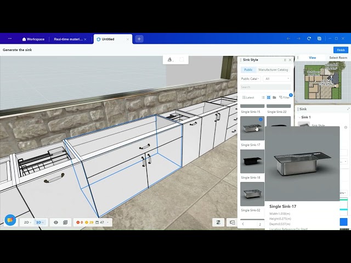This screenshot has width=351, height=263.
Task: Click the large Single Sink-17 preview image
Action: point(302,164)
